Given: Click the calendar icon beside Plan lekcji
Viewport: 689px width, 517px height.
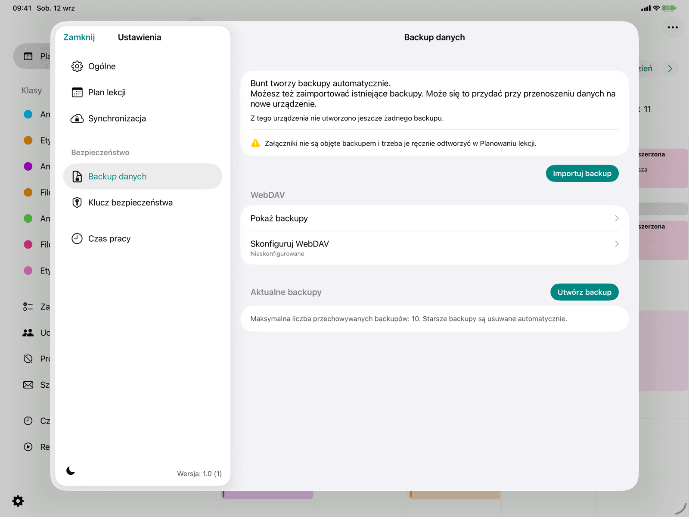Looking at the screenshot, I should [x=77, y=92].
